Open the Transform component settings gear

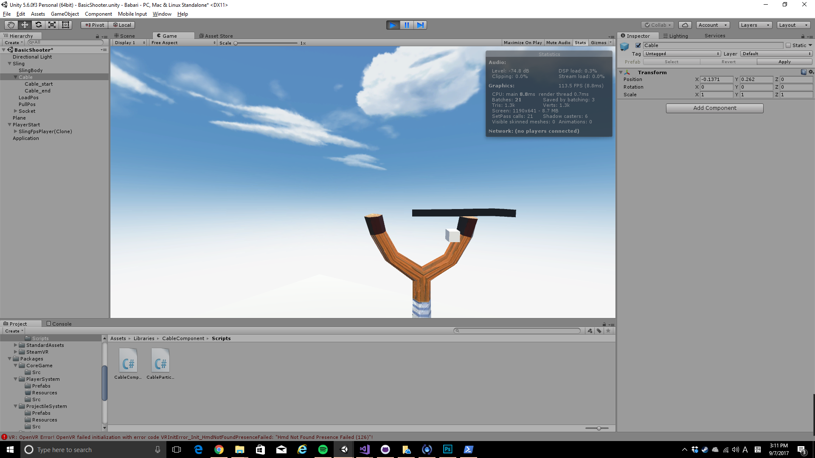click(811, 72)
